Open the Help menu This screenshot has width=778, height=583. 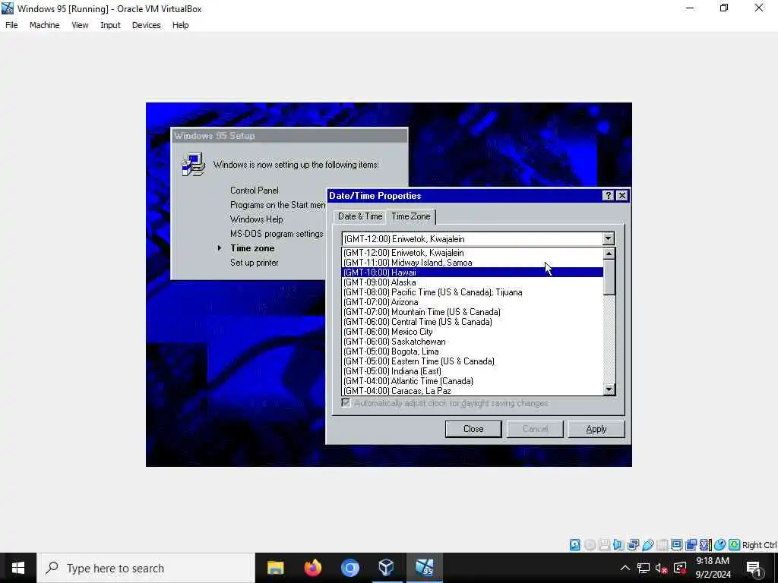coord(181,25)
